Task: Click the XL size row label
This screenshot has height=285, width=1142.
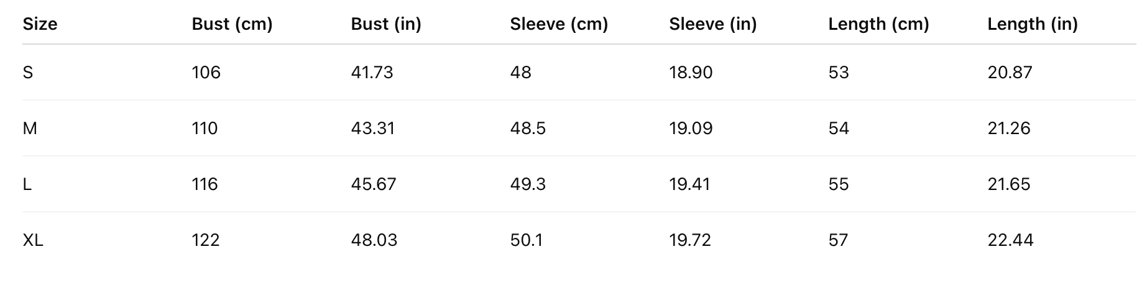Action: [33, 240]
